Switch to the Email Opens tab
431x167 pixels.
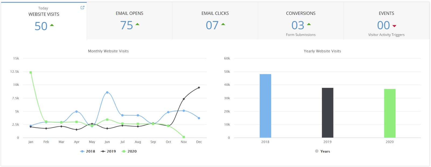(x=129, y=13)
